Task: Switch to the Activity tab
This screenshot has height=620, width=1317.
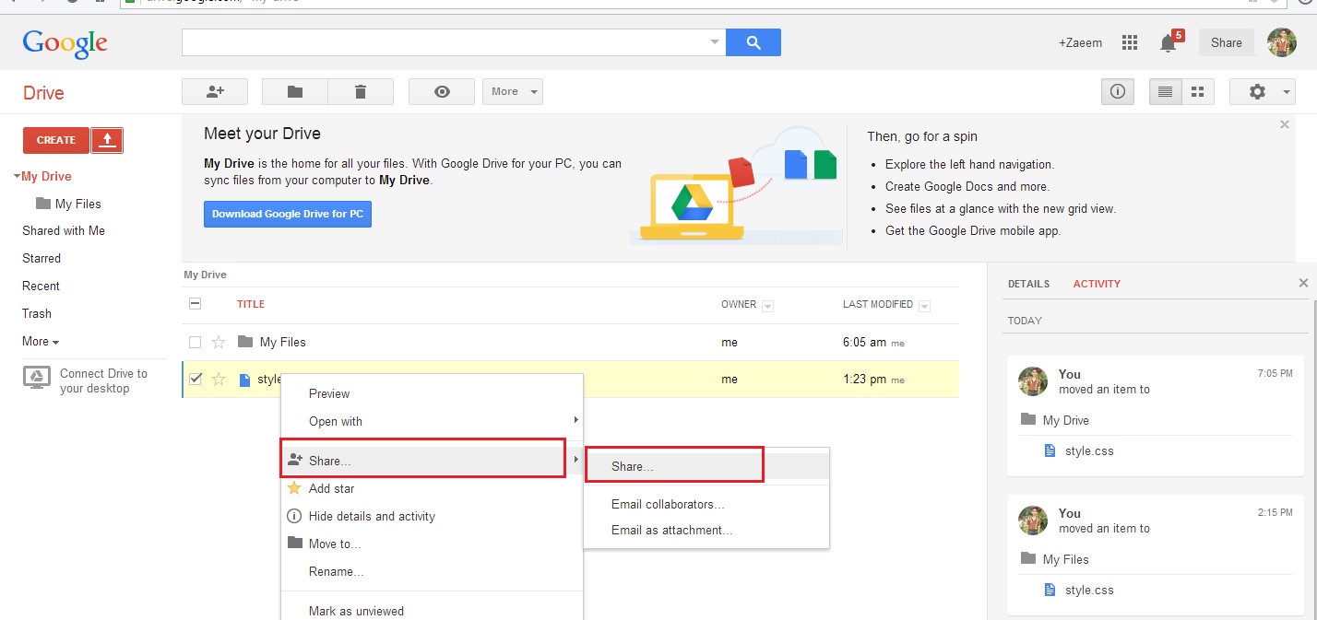Action: [1097, 284]
